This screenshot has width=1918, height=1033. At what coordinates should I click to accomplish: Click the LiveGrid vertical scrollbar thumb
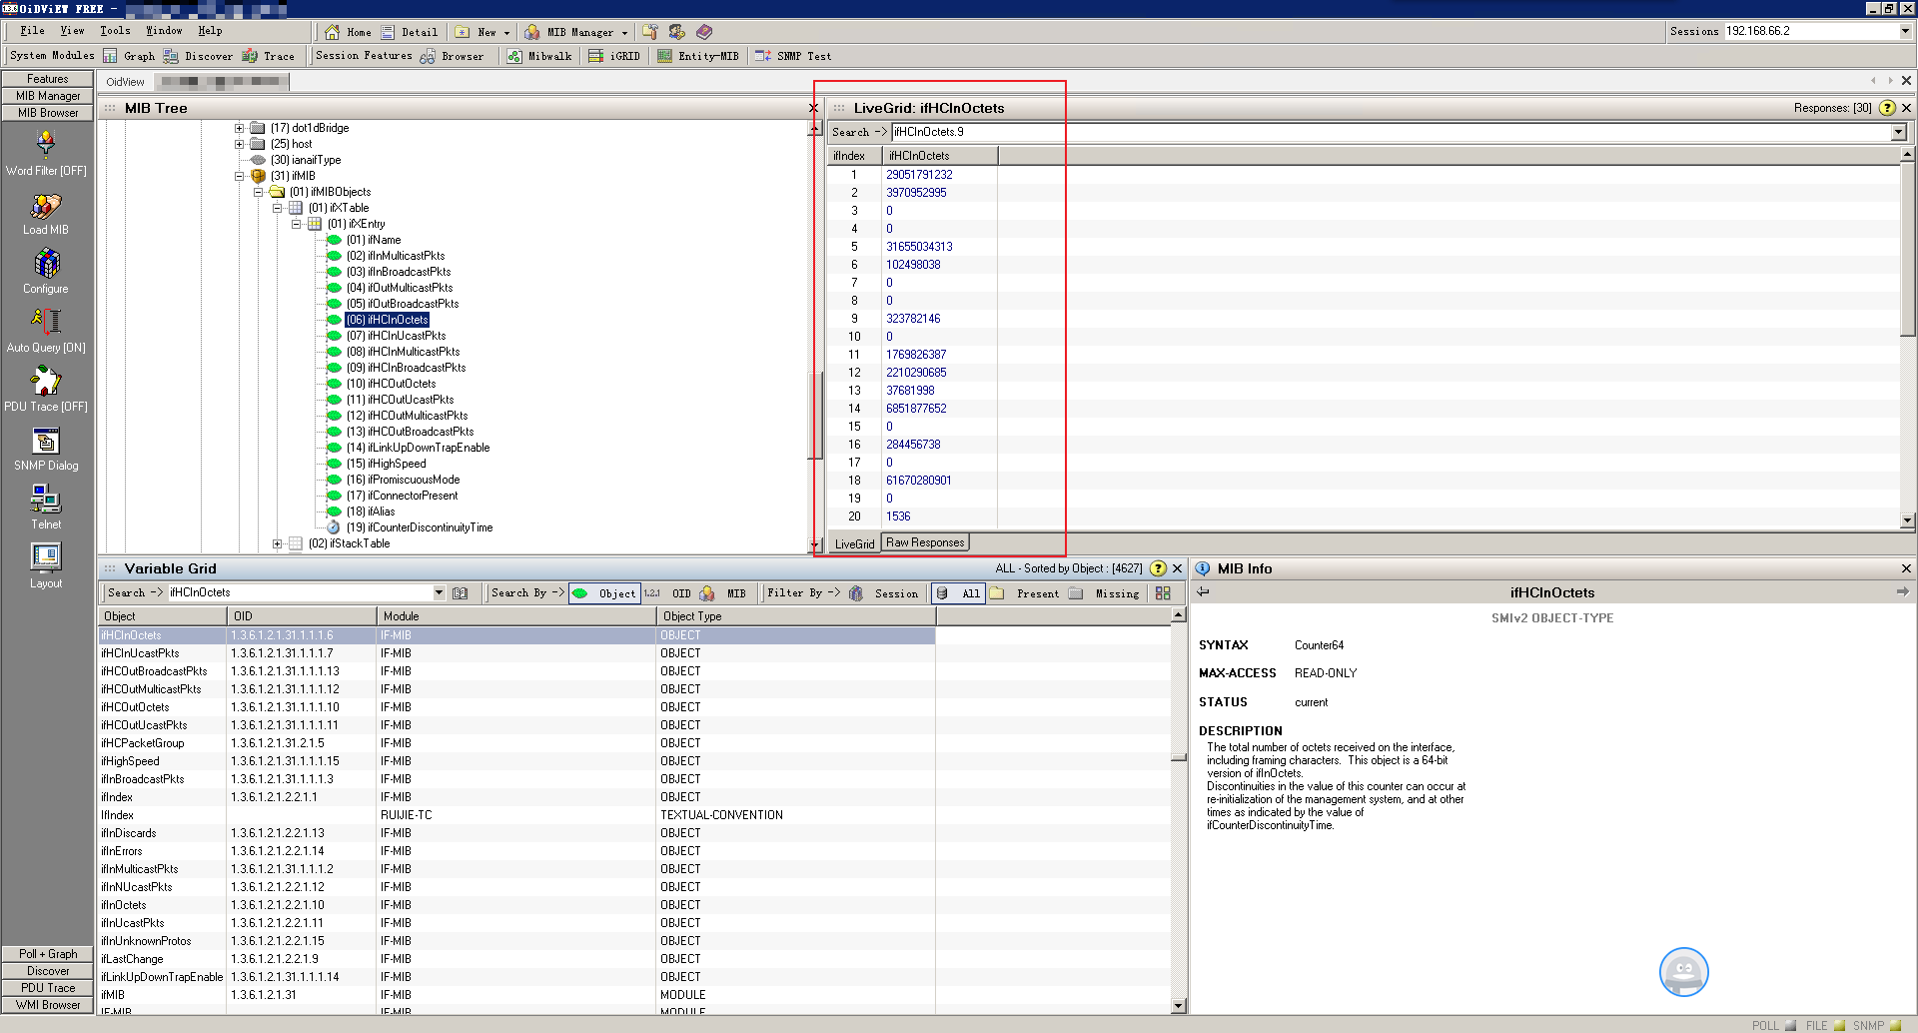coord(1908,250)
